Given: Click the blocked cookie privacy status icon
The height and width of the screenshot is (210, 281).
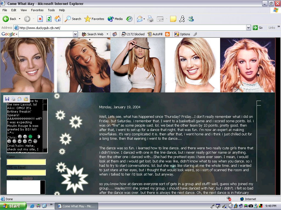Looking at the screenshot, I should click(x=229, y=199).
